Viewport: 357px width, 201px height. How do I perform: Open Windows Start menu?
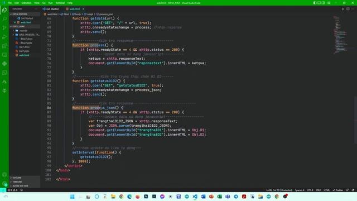pyautogui.click(x=72, y=197)
